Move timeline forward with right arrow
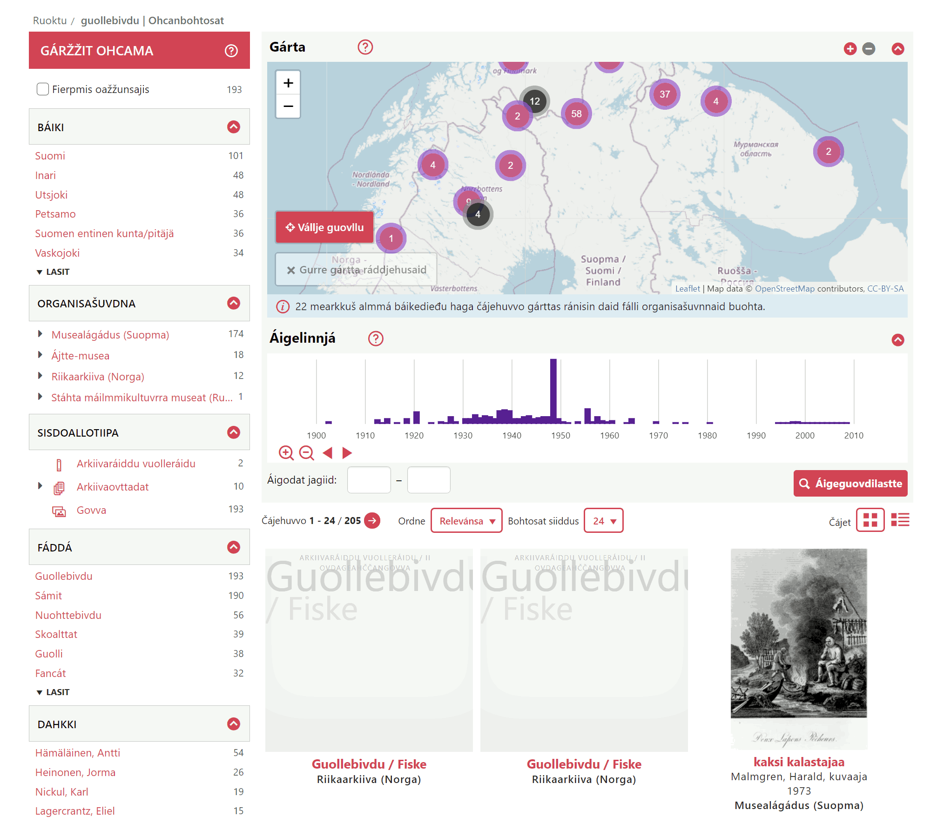Image resolution: width=944 pixels, height=823 pixels. coord(347,452)
